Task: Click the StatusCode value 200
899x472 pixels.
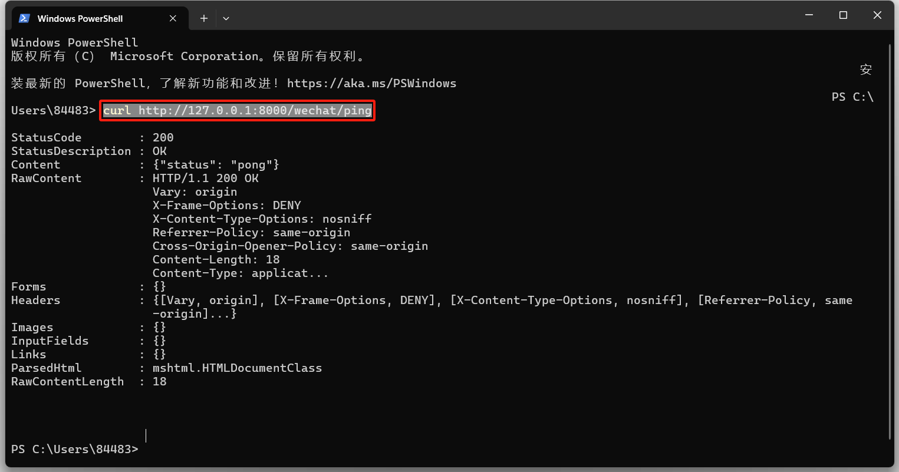Action: [x=163, y=138]
